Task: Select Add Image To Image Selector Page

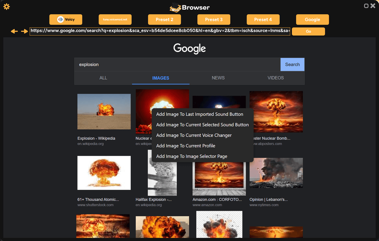Action: click(192, 156)
